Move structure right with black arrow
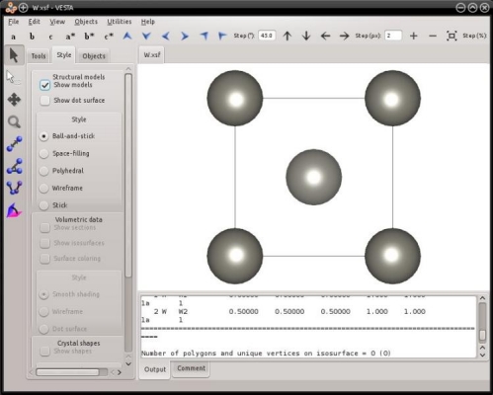The height and width of the screenshot is (395, 493). (x=345, y=36)
